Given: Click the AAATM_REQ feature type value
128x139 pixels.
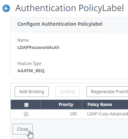Looking at the screenshot, I should tap(31, 71).
